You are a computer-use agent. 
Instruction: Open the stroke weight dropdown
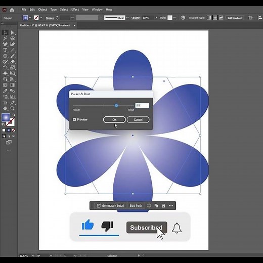coord(72,18)
